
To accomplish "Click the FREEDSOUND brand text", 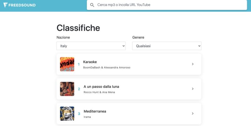I will point(22,5).
